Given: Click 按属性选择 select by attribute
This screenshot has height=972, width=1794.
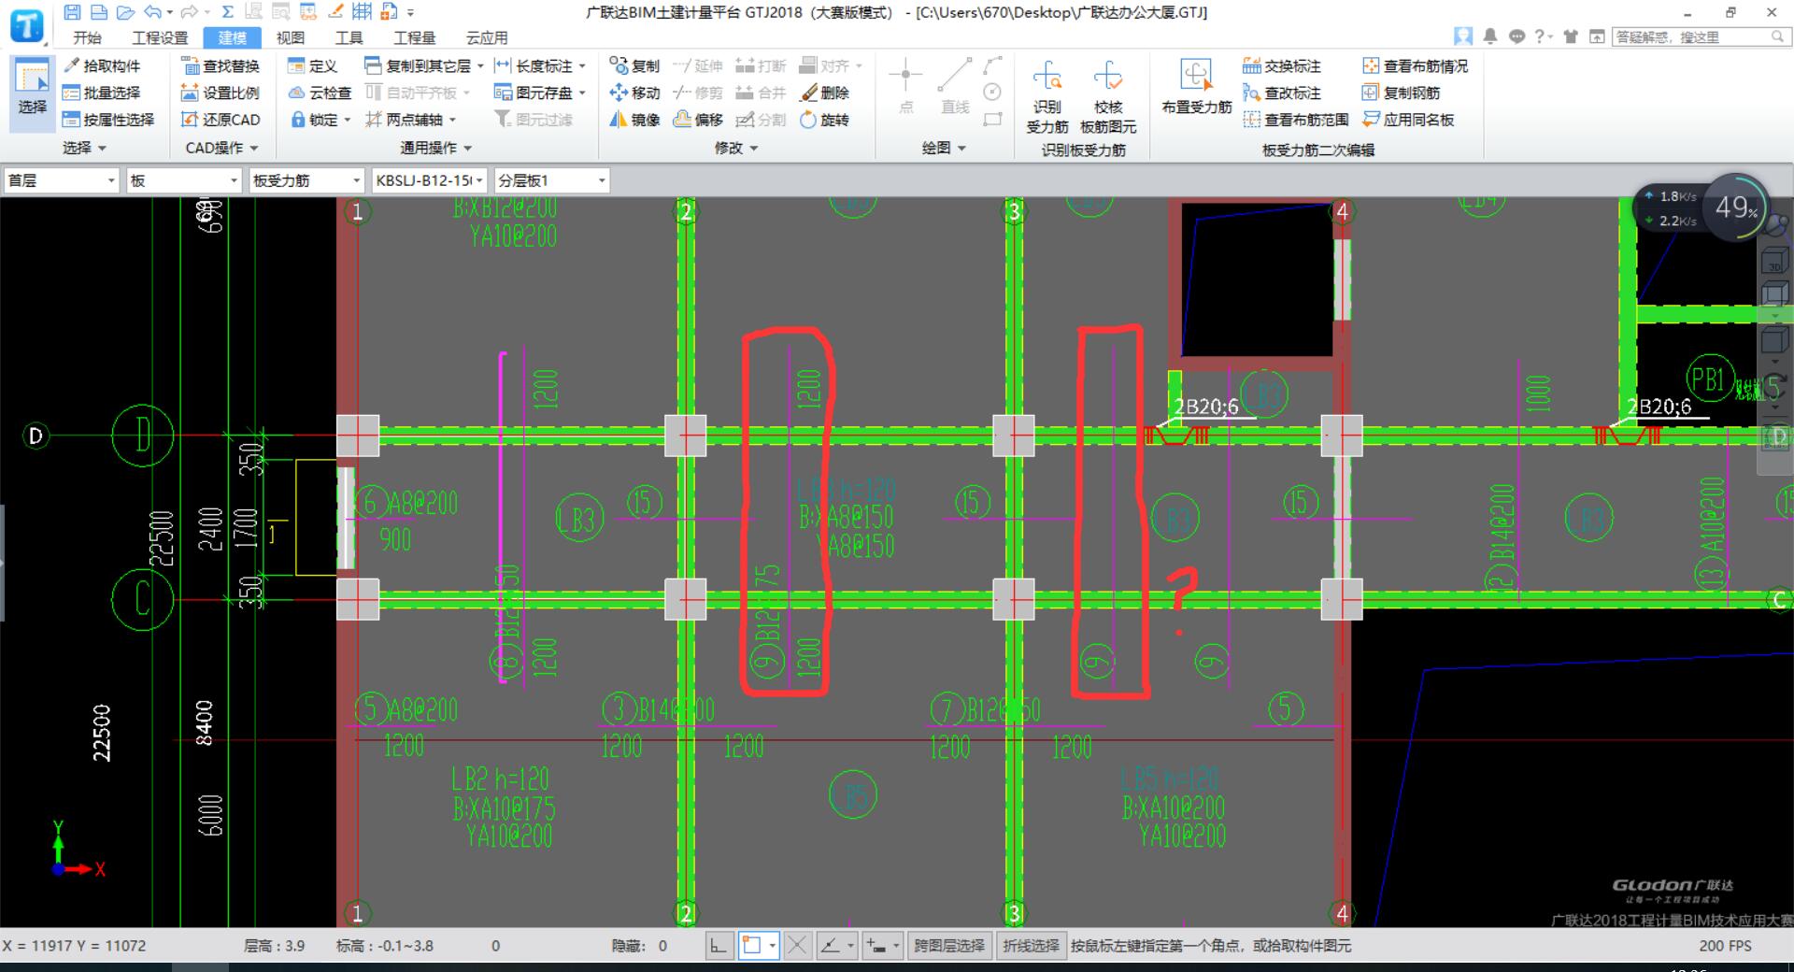Looking at the screenshot, I should [x=108, y=120].
